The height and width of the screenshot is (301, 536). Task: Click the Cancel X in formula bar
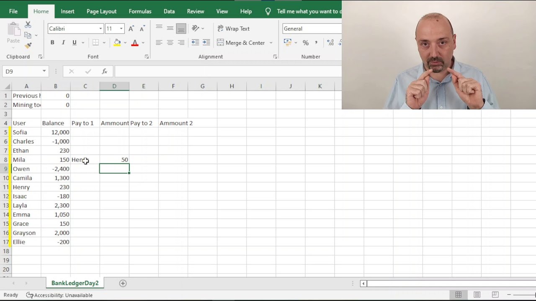click(71, 71)
